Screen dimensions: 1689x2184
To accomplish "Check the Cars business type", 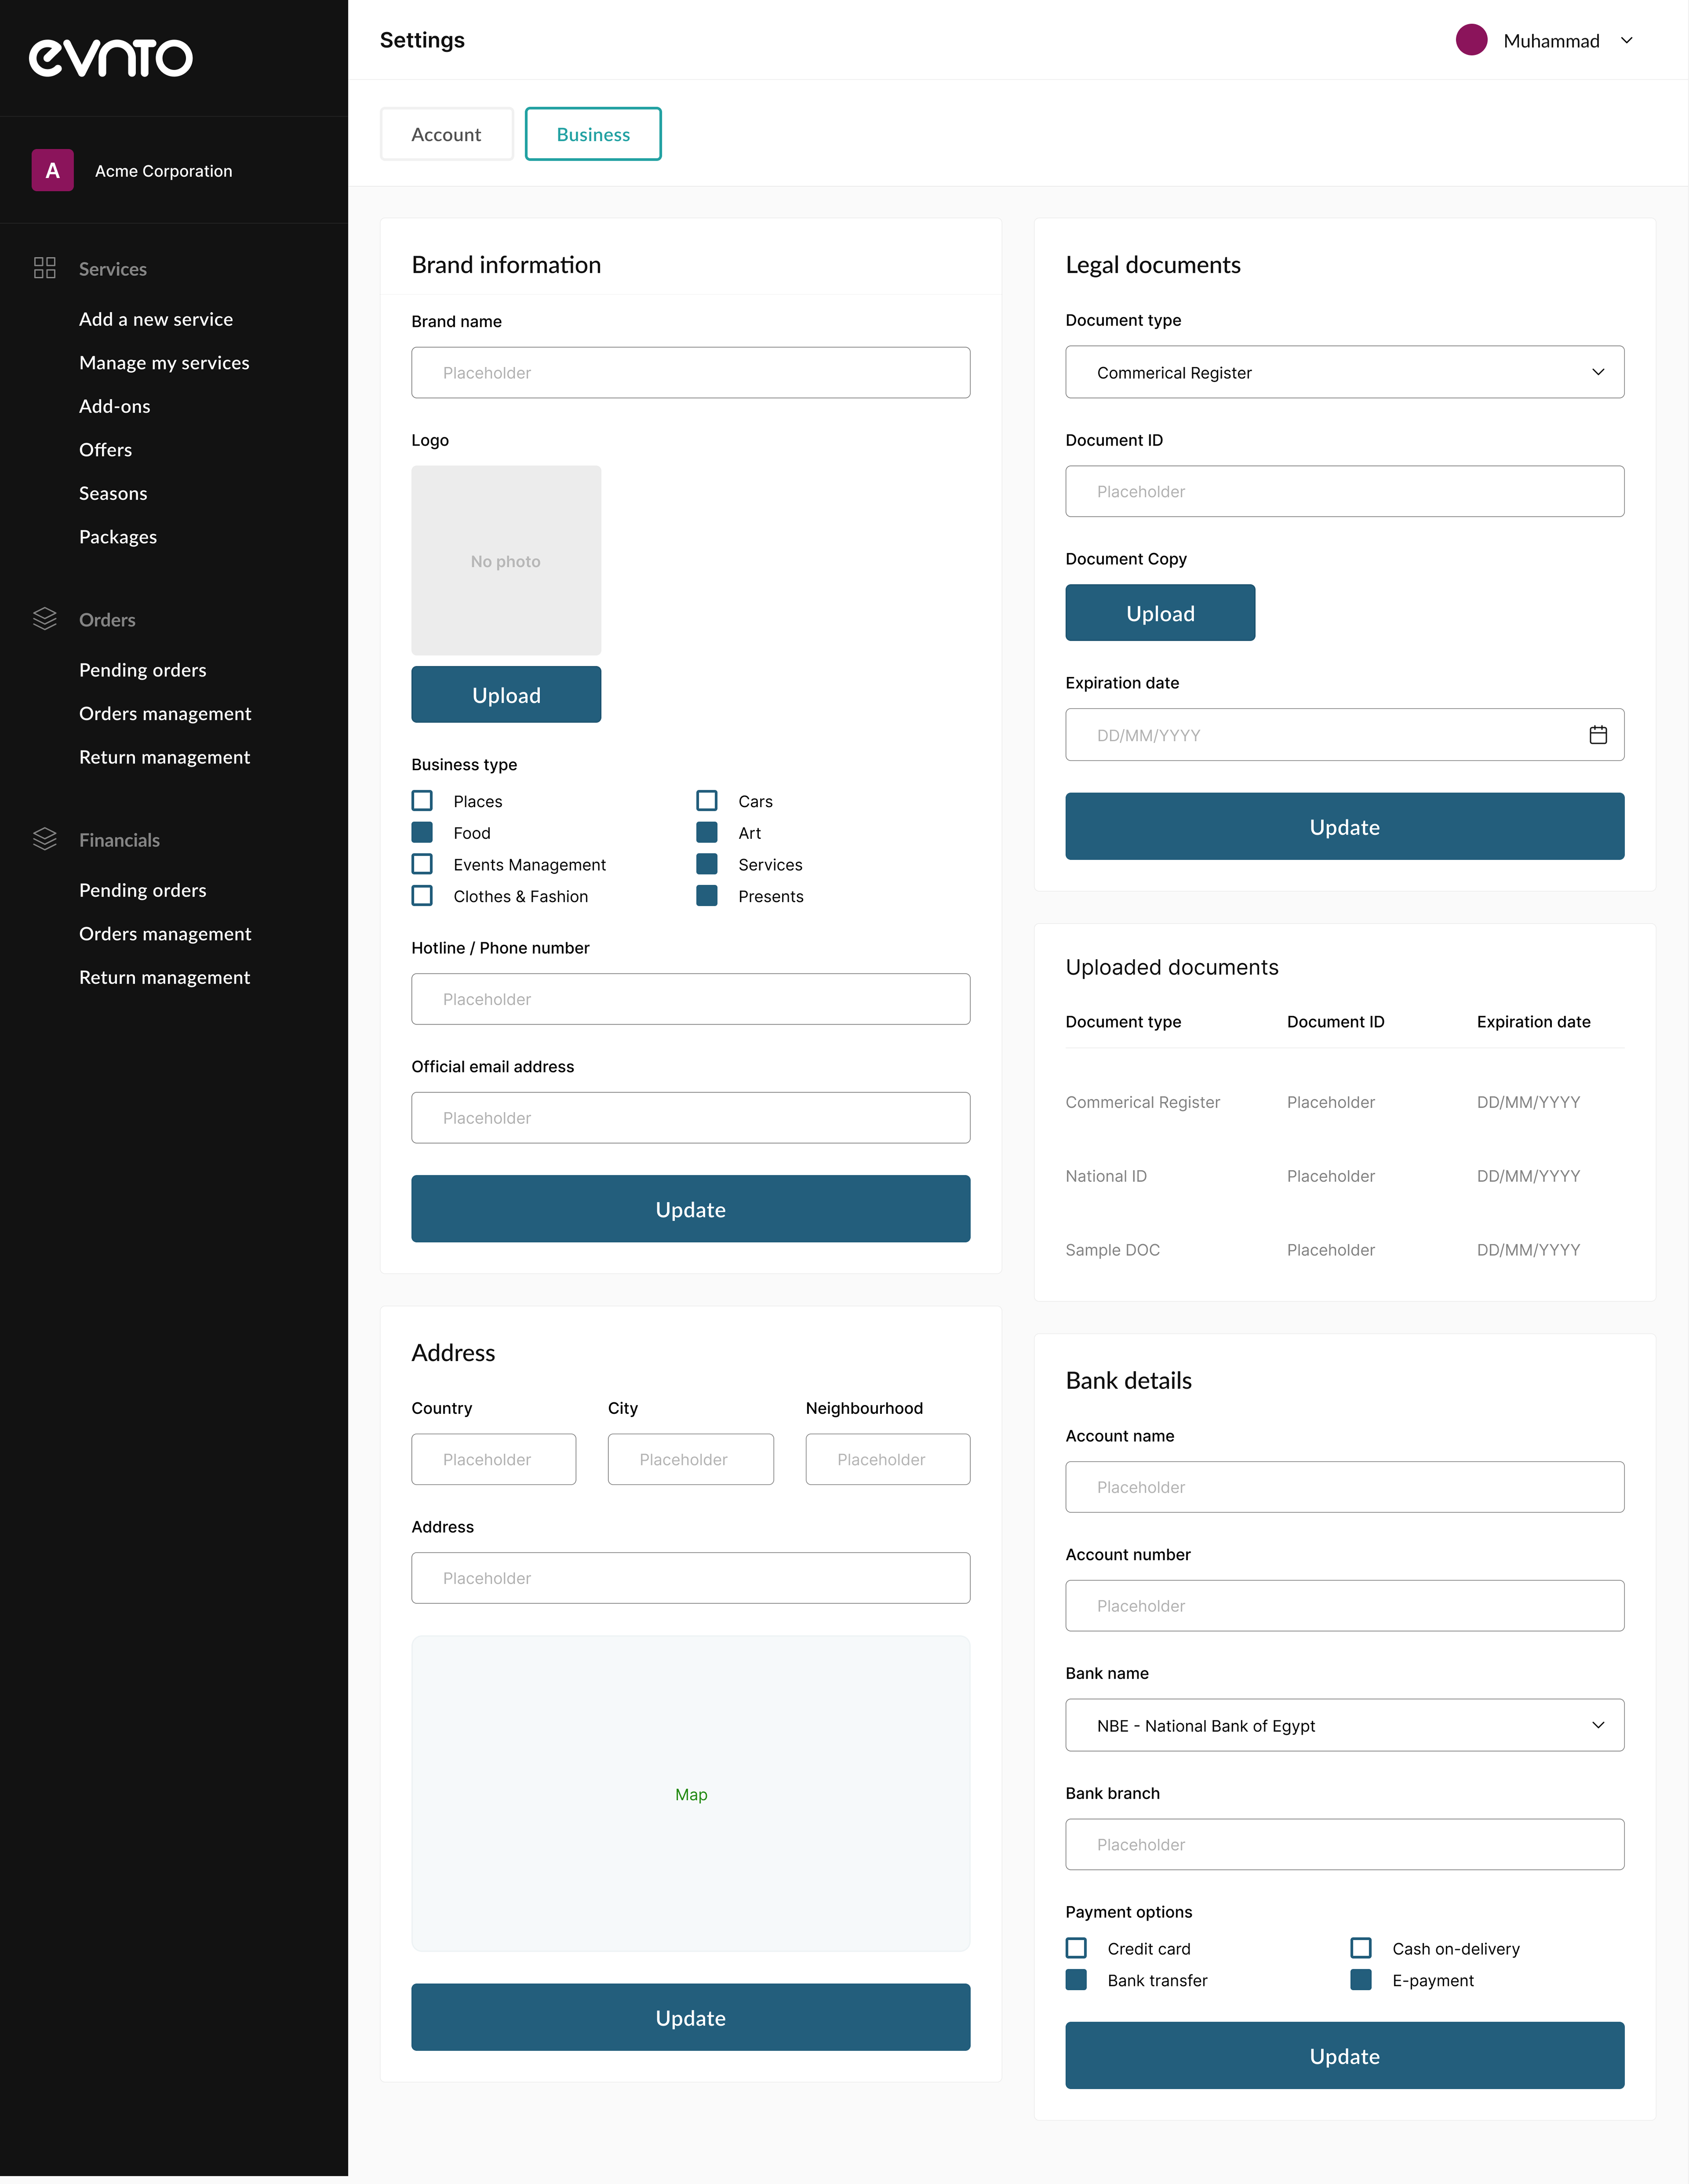I will tap(707, 801).
